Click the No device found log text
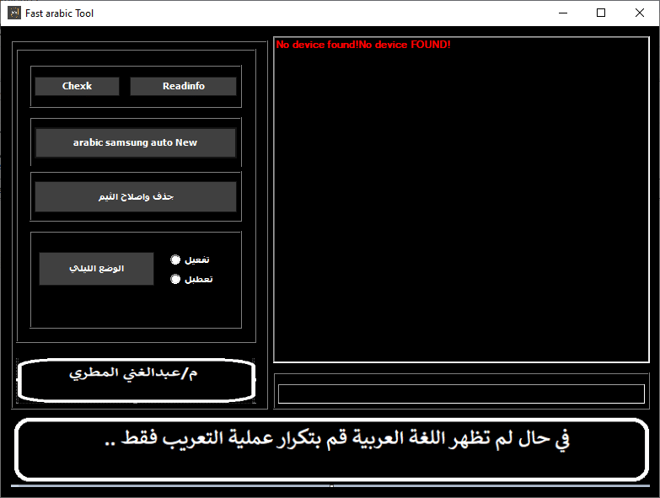This screenshot has width=660, height=498. tap(363, 45)
